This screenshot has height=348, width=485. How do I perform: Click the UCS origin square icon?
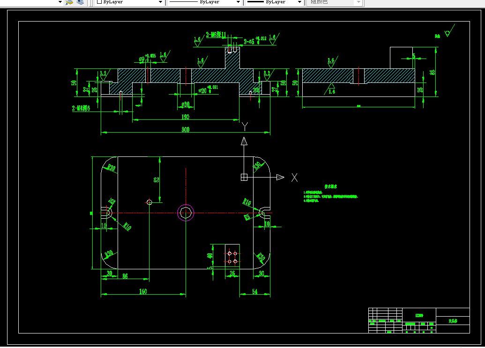[244, 177]
